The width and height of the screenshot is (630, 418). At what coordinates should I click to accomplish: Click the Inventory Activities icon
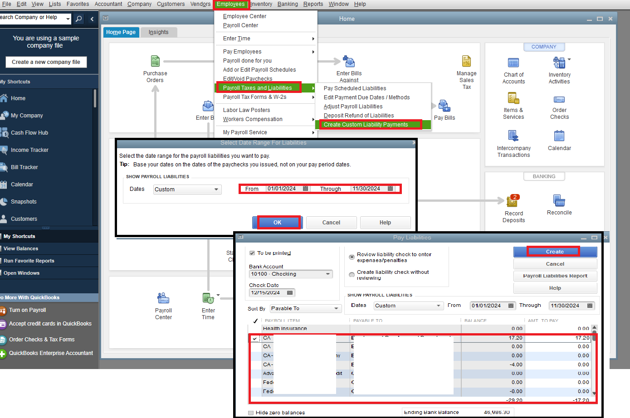pyautogui.click(x=559, y=63)
